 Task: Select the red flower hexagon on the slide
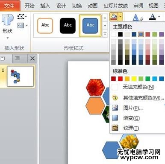pos(95,88)
